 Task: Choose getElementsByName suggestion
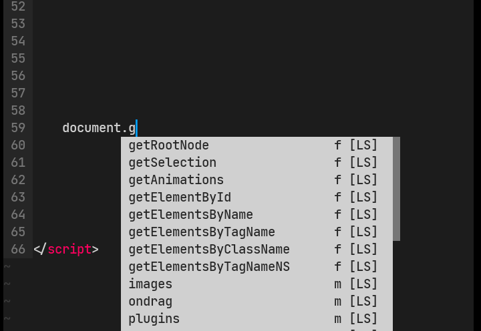257,214
